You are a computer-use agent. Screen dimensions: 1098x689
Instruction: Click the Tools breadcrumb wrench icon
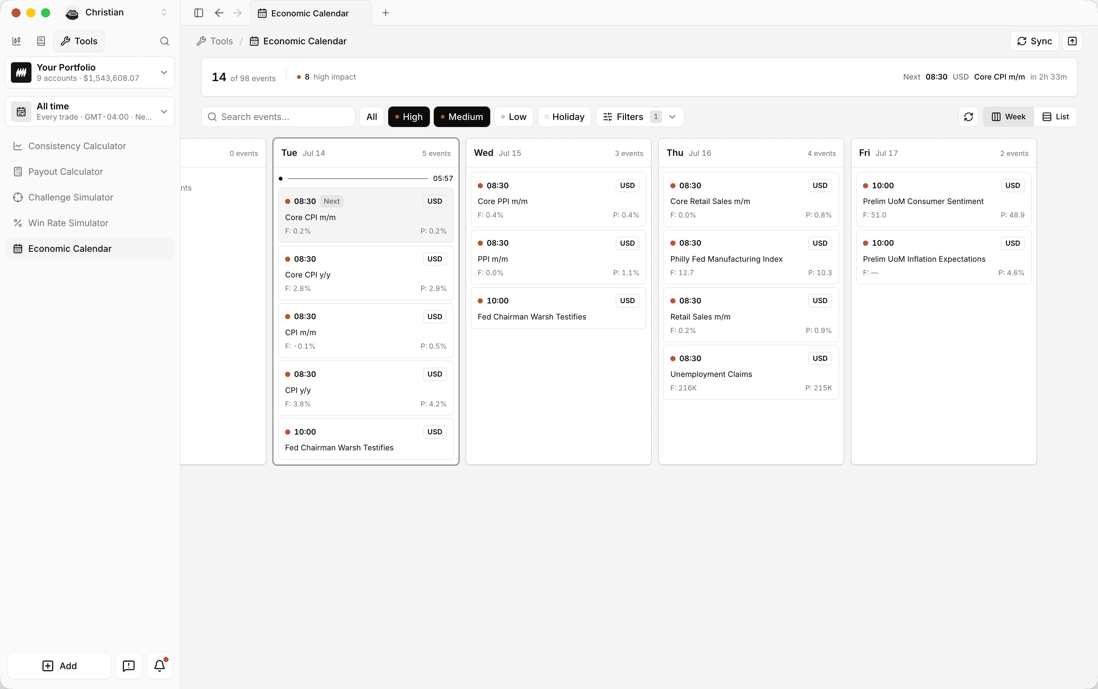tap(201, 41)
